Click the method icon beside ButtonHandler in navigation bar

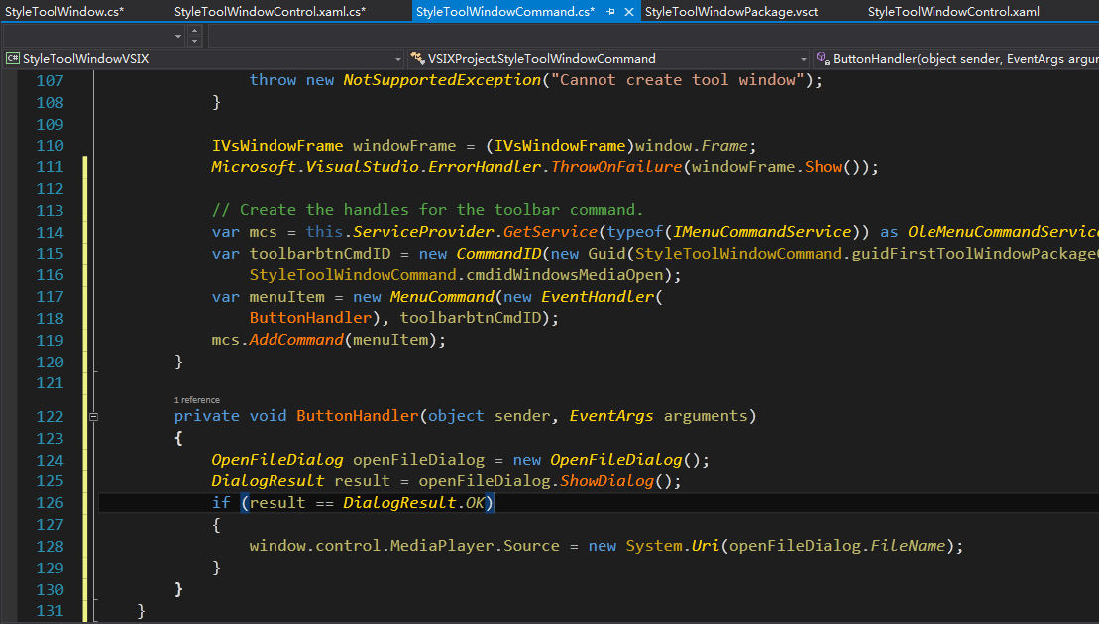[823, 58]
